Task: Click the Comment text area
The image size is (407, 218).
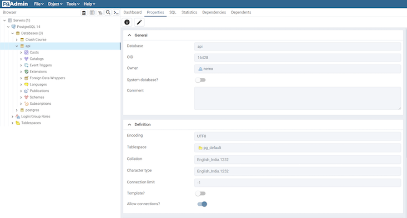Action: click(297, 98)
